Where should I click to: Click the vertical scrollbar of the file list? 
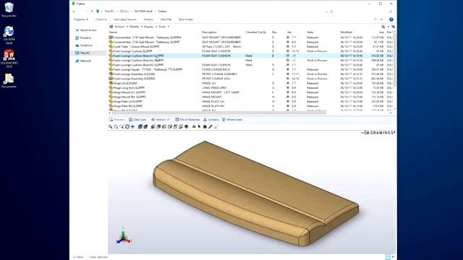point(395,61)
